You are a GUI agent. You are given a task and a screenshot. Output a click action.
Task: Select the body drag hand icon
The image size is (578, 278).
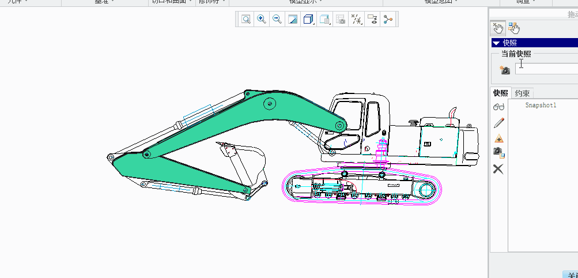(x=513, y=28)
